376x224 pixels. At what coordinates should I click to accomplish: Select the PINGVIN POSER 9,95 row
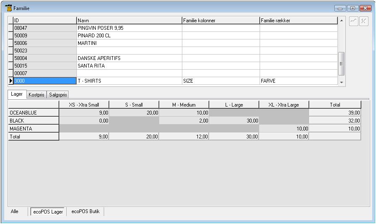click(129, 28)
